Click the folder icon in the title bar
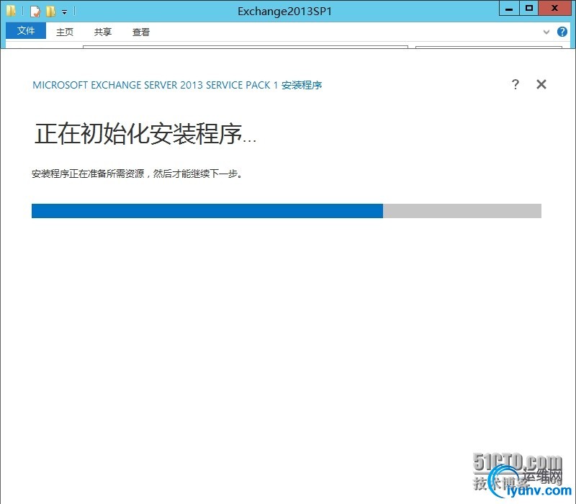 click(11, 11)
